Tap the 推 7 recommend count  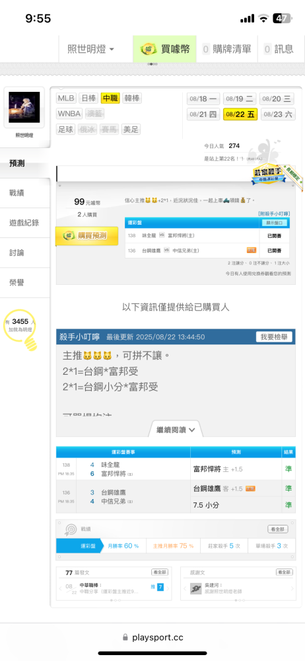[x=157, y=586]
